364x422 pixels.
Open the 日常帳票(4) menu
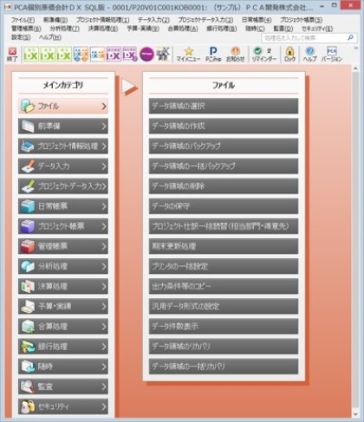point(257,20)
